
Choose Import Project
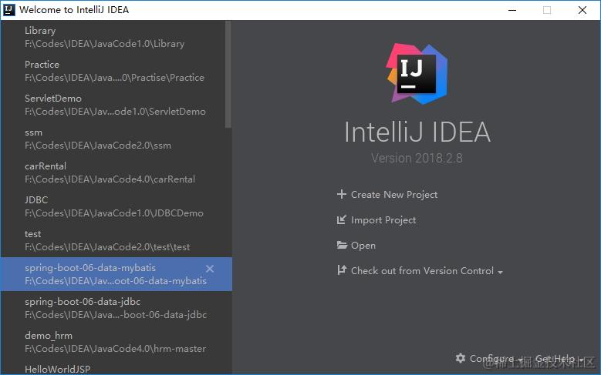[x=383, y=220]
